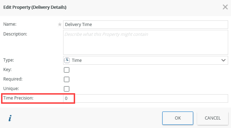Image resolution: width=231 pixels, height=128 pixels.
Task: Click the required-field asterisk next to Name
Action: tap(60, 24)
